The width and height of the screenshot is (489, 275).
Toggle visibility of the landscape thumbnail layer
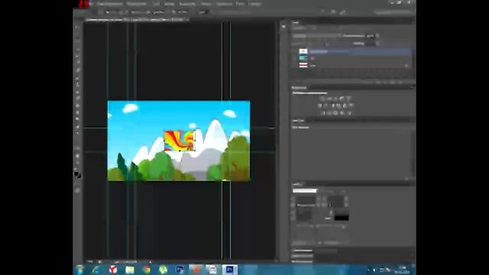[295, 58]
